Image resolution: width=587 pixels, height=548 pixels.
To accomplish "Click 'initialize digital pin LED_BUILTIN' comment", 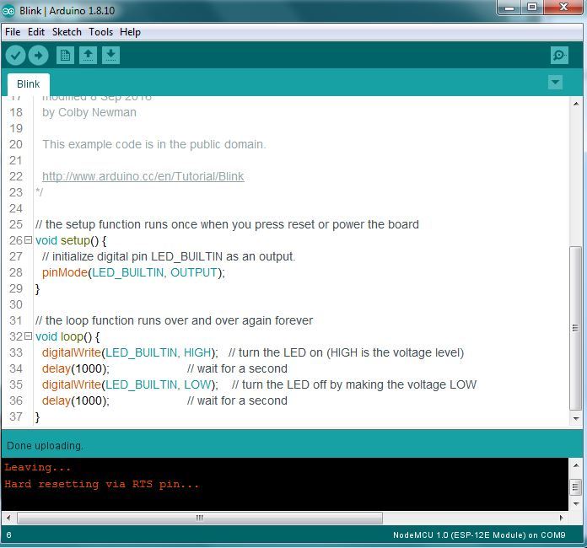I will [169, 256].
